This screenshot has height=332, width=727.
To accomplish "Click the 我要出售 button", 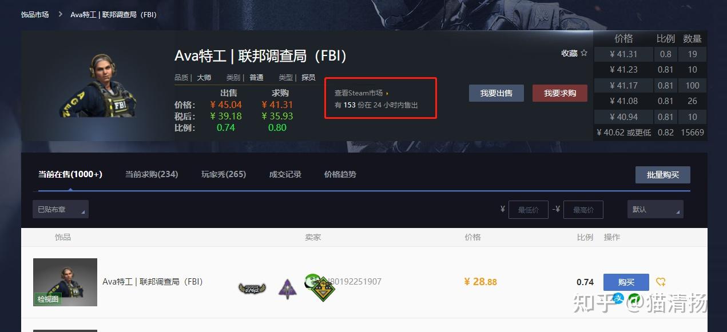I will 496,93.
